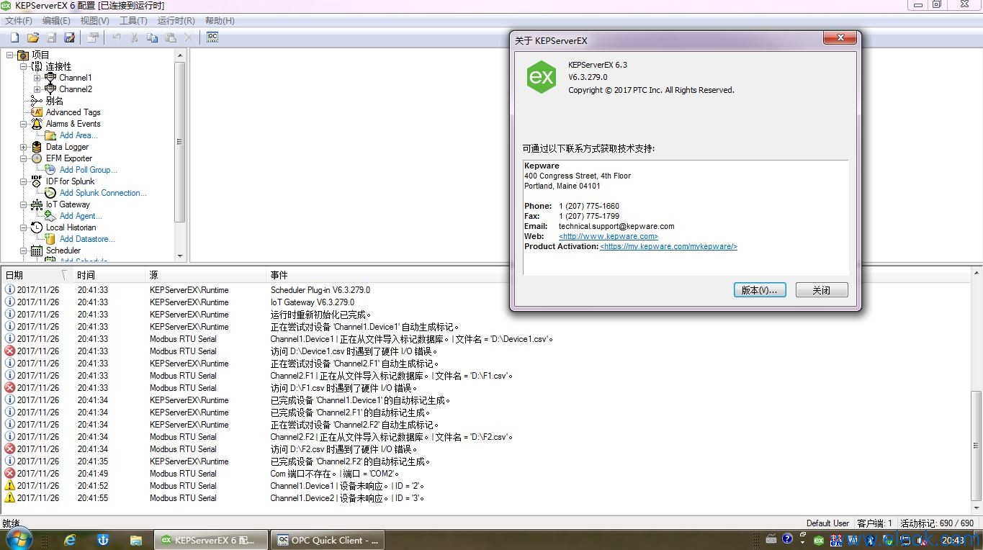Open the Windows Start button

(18, 540)
